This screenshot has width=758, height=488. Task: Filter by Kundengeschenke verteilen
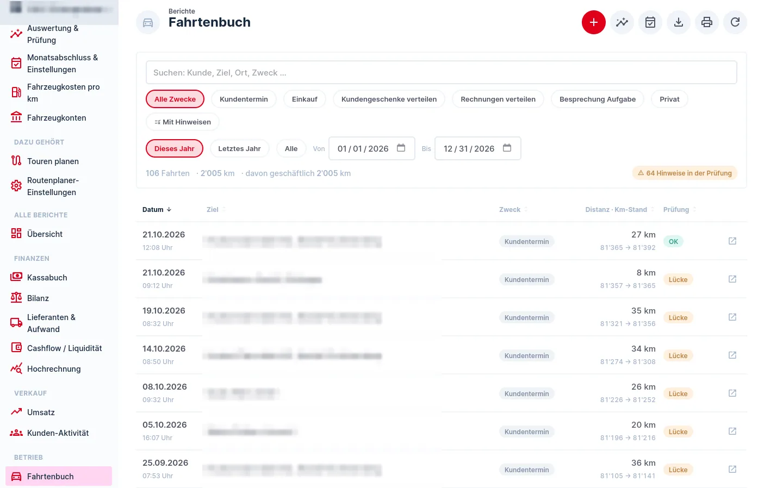click(389, 99)
